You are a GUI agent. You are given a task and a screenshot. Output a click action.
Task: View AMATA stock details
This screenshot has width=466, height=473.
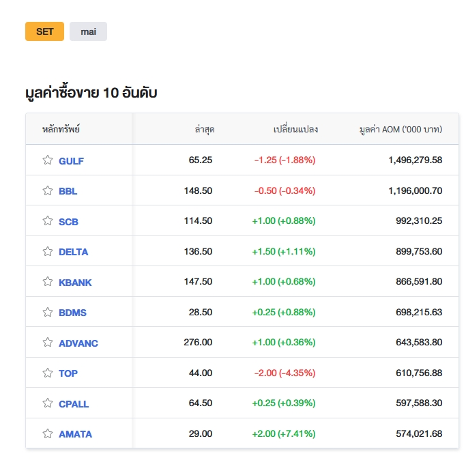coord(76,434)
